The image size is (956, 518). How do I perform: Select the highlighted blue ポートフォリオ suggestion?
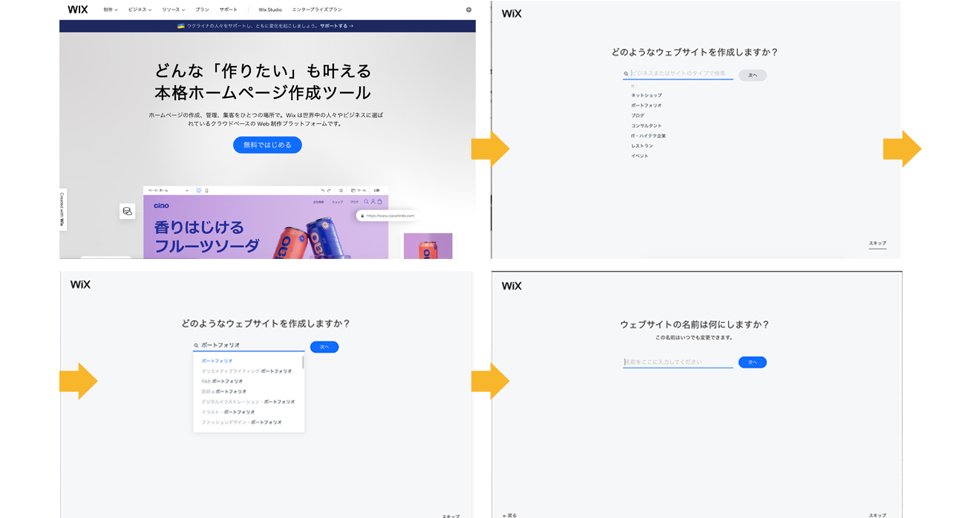tap(217, 361)
